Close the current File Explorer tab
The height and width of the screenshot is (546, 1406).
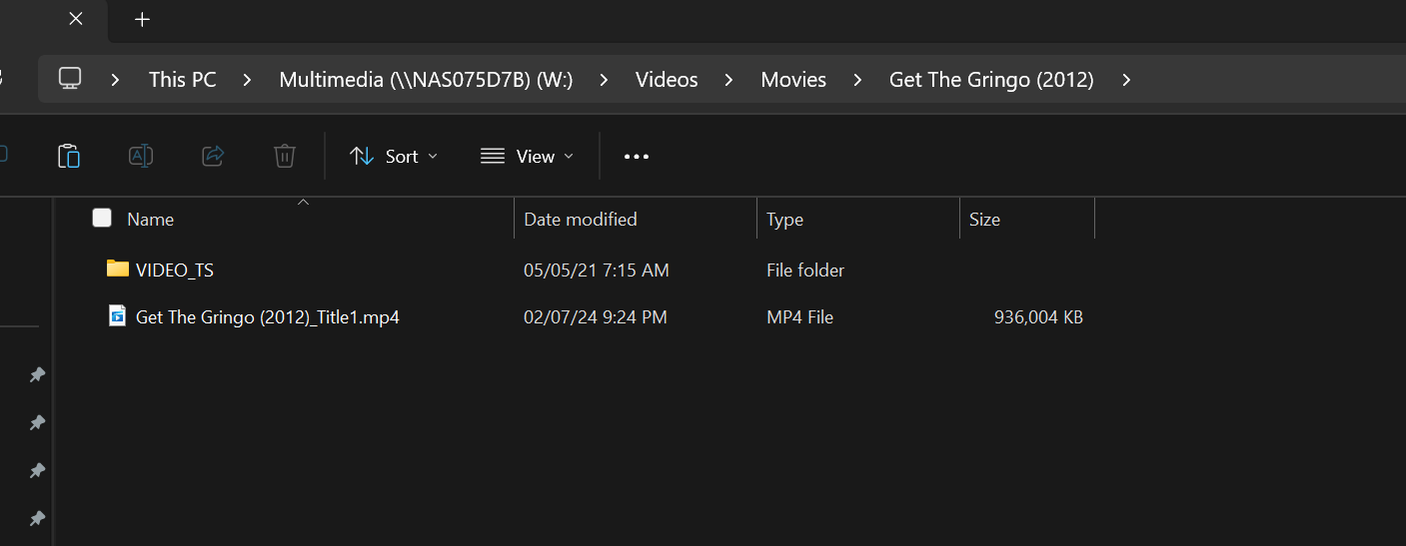(x=76, y=19)
